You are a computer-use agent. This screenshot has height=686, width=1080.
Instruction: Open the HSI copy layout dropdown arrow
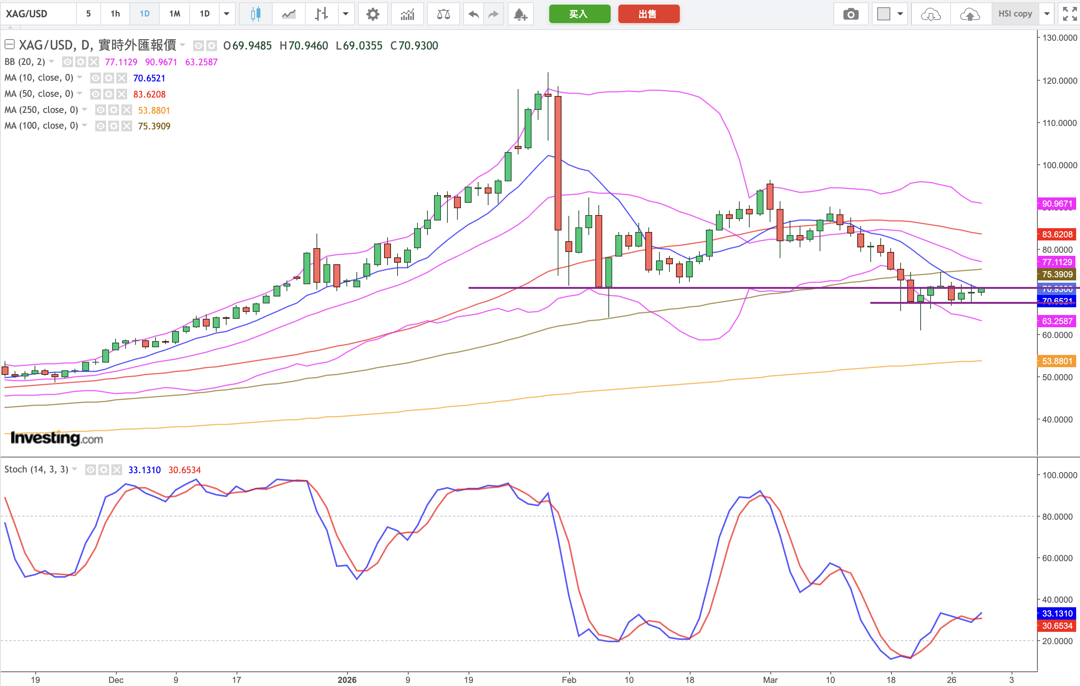click(x=1047, y=14)
